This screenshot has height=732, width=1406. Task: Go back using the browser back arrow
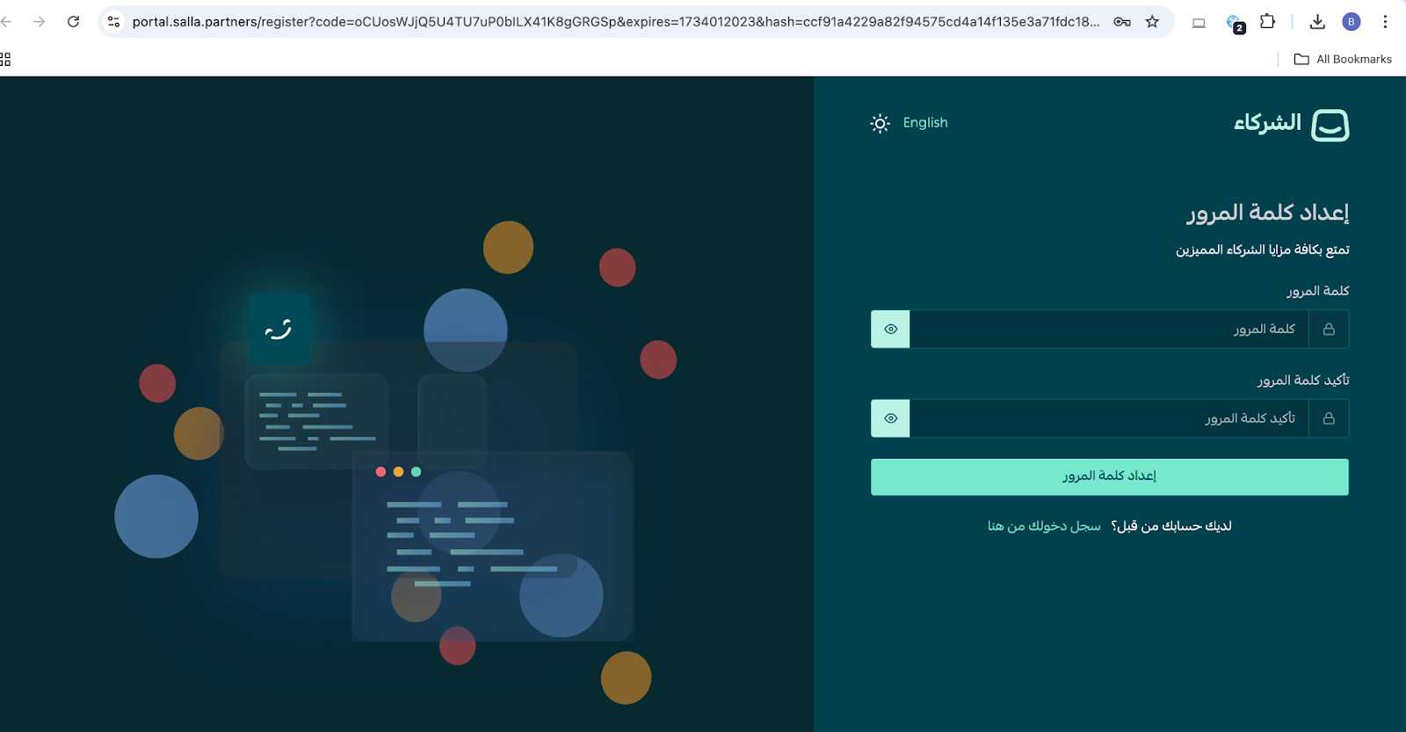(7, 22)
